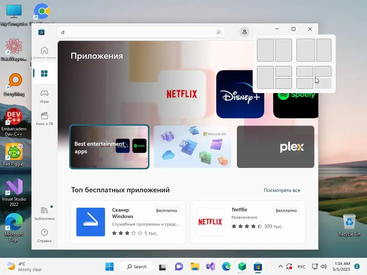The image size is (367, 275).
Task: Open the user account profile icon
Action: (x=244, y=32)
